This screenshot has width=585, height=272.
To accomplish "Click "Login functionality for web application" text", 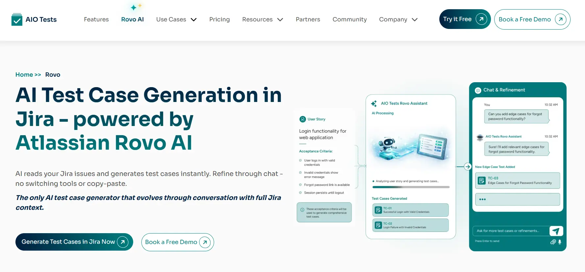I will click(x=323, y=134).
